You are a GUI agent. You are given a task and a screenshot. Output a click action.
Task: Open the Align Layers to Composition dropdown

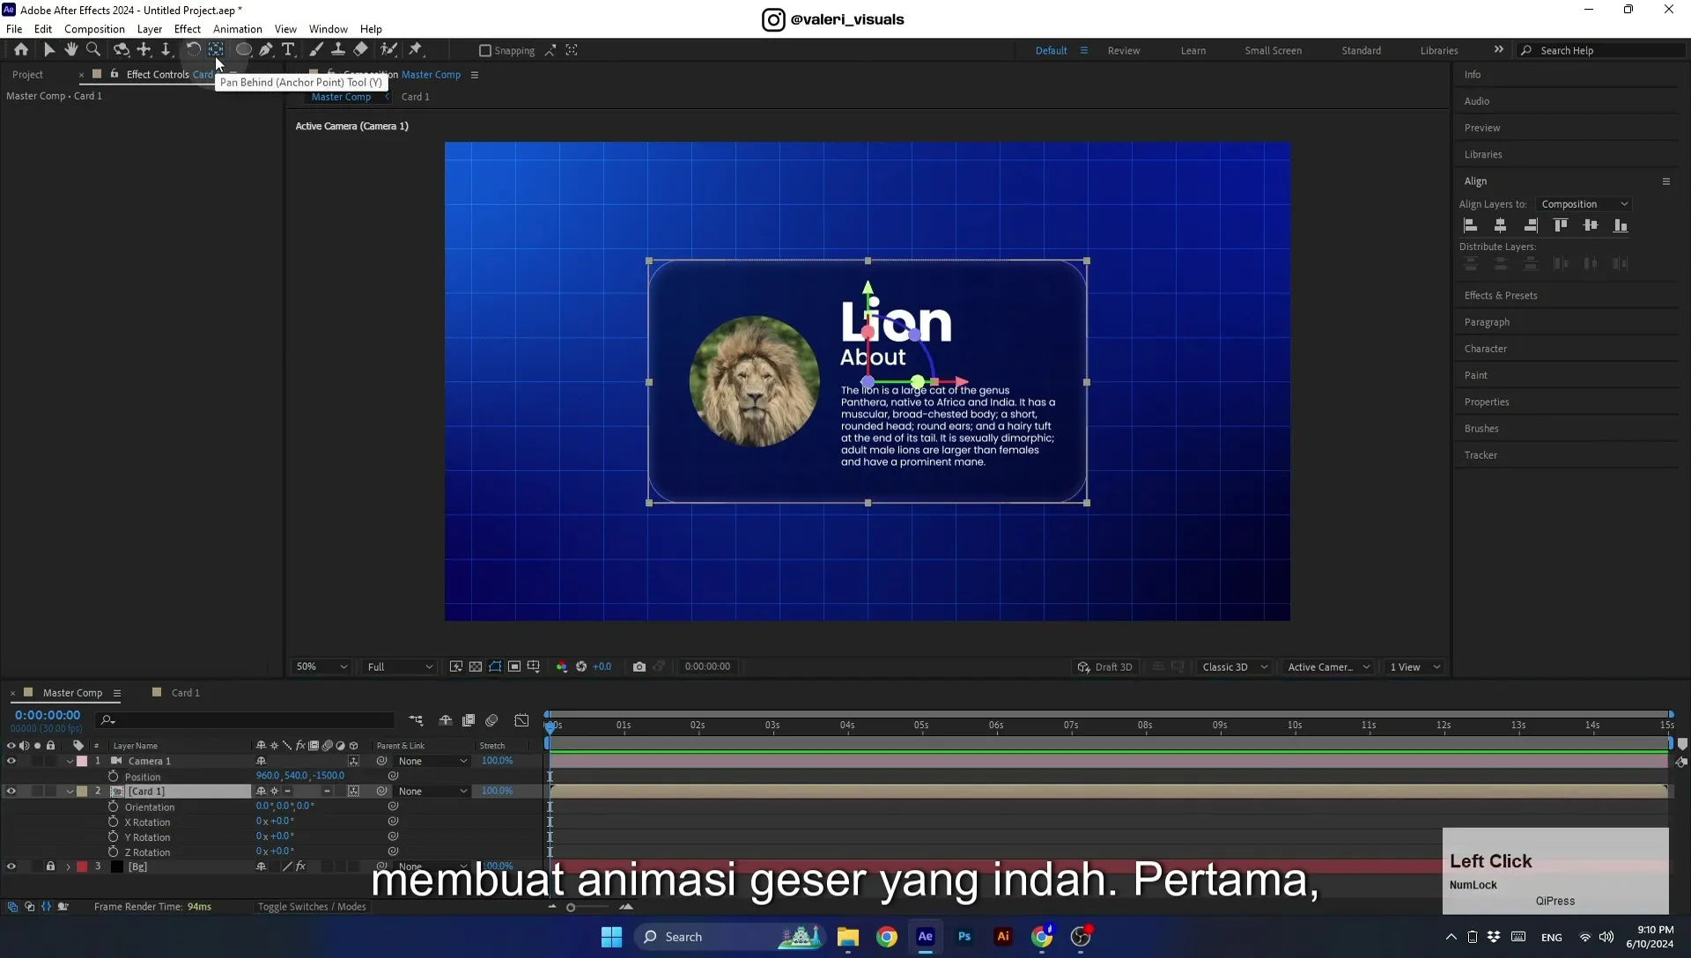coord(1584,204)
